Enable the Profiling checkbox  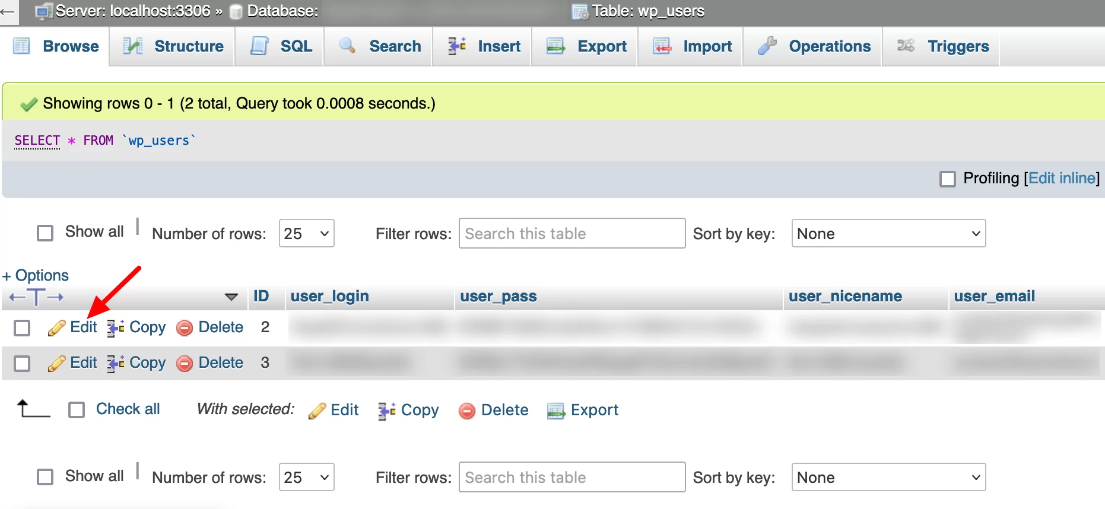[x=948, y=179]
